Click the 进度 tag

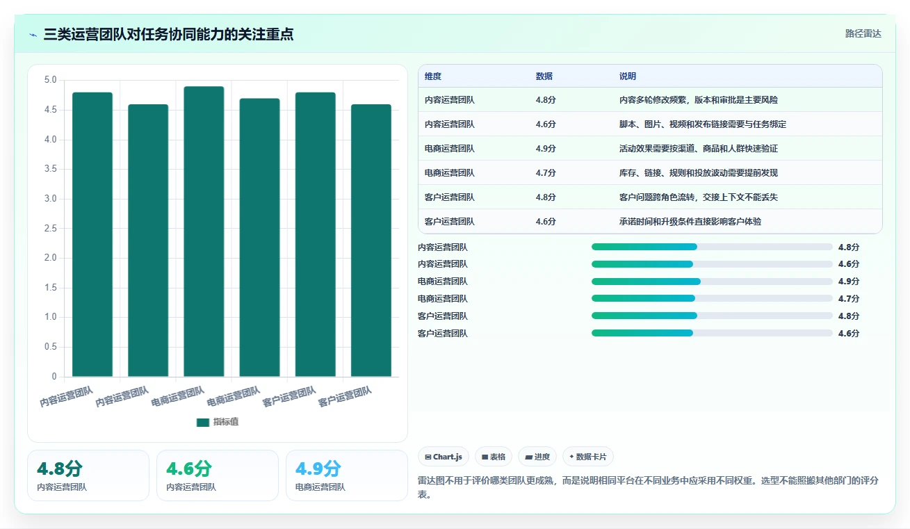(x=537, y=457)
